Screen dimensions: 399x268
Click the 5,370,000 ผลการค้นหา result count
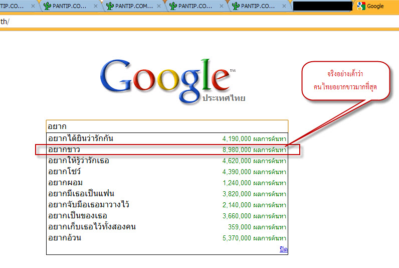(254, 238)
